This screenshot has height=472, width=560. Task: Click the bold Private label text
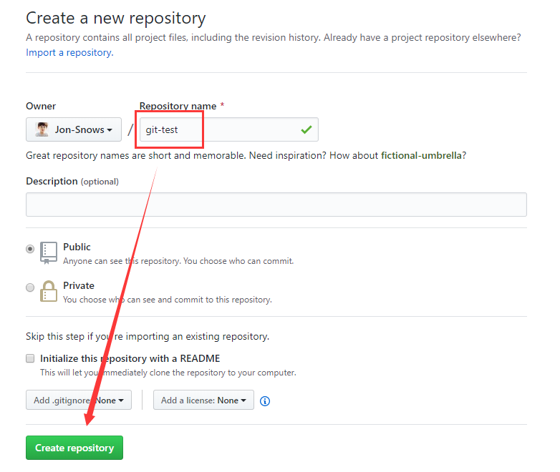(x=79, y=285)
